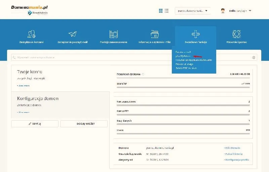Open account management icon
The width and height of the screenshot is (269, 172).
click(31, 34)
